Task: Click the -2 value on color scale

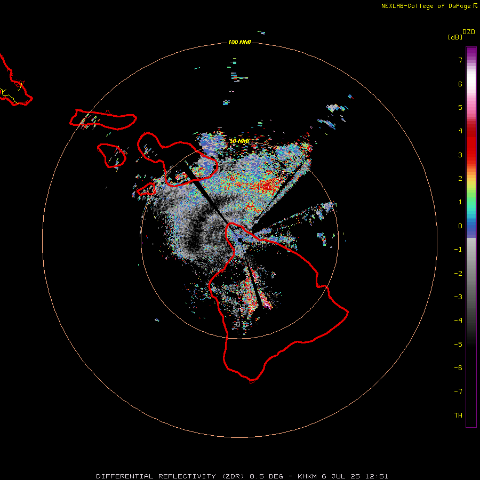Action: tap(458, 274)
